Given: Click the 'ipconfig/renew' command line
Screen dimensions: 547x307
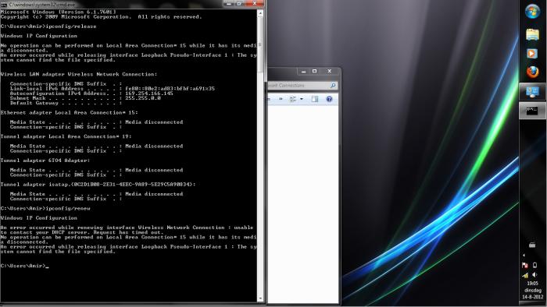Looking at the screenshot, I should click(x=68, y=209).
